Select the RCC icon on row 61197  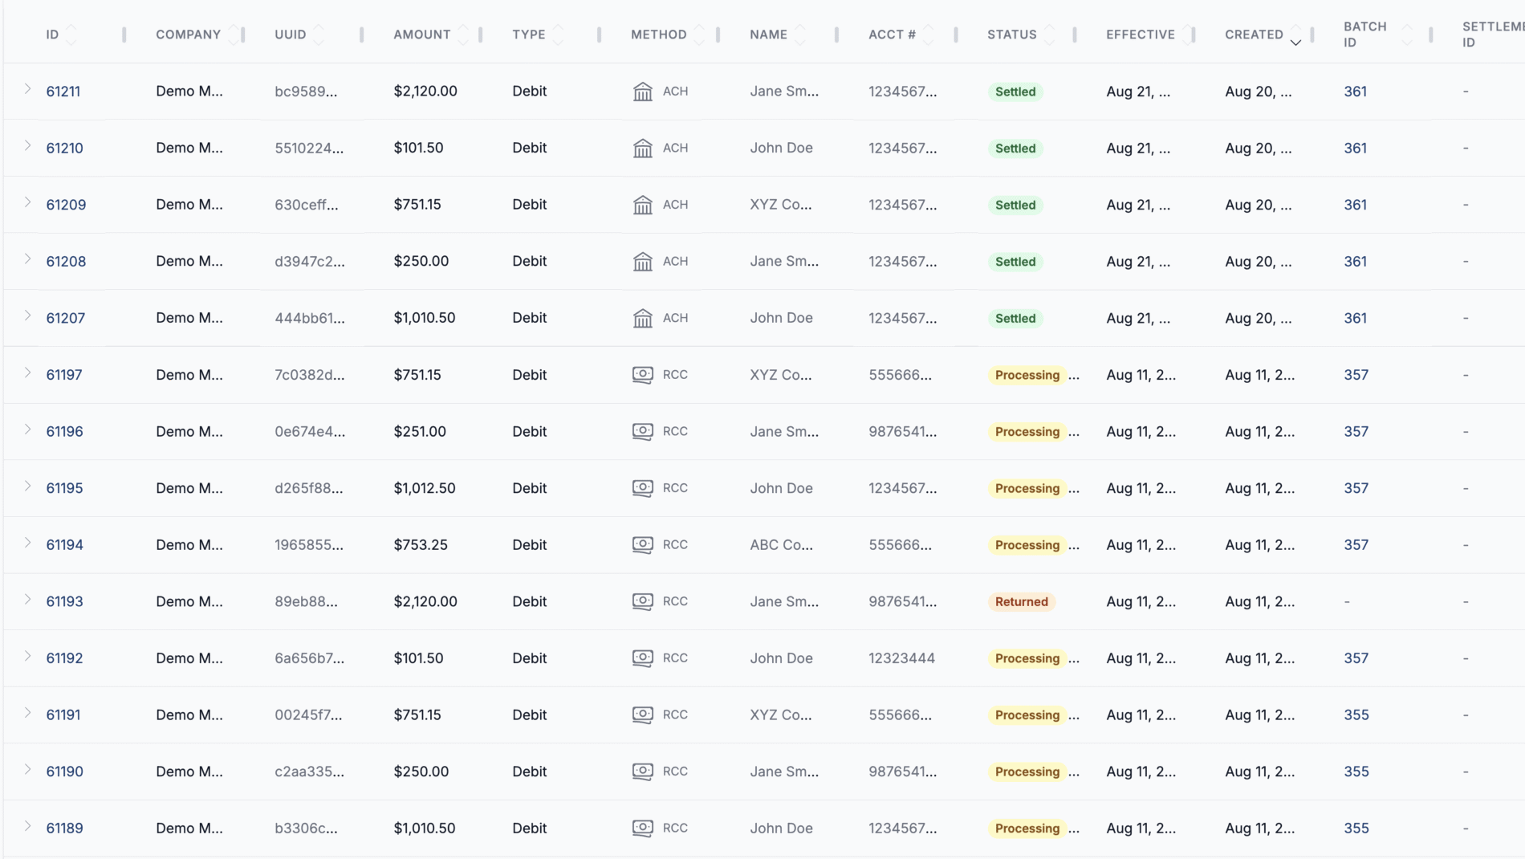click(642, 374)
